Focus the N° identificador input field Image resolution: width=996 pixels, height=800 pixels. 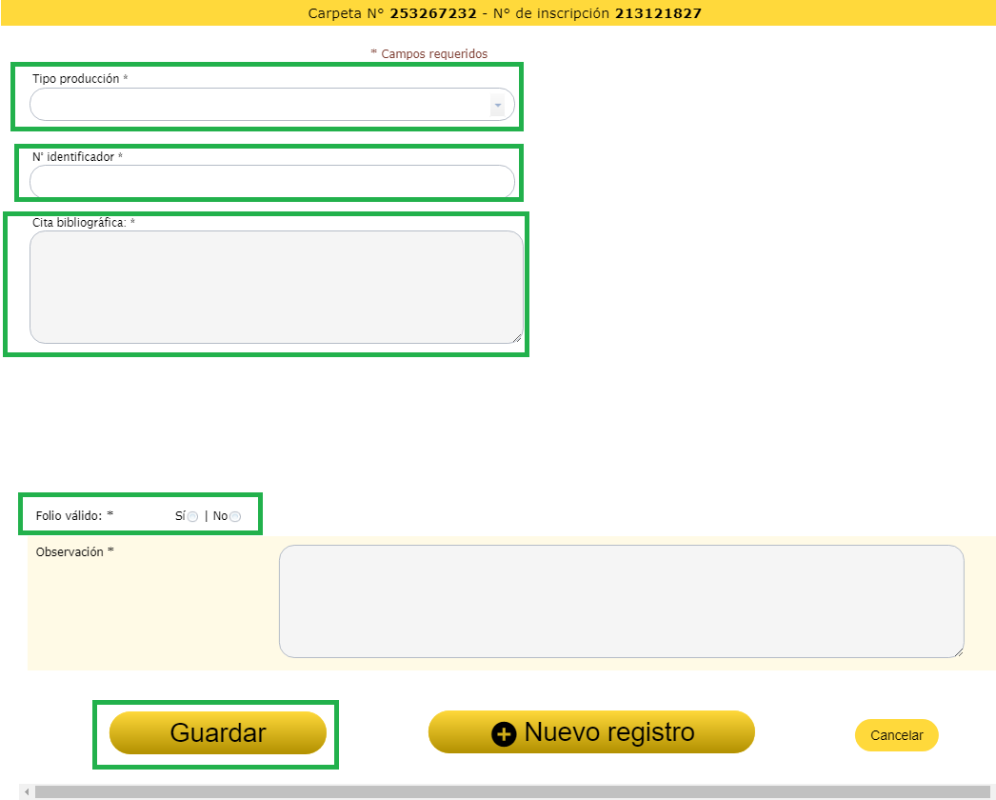(x=271, y=181)
